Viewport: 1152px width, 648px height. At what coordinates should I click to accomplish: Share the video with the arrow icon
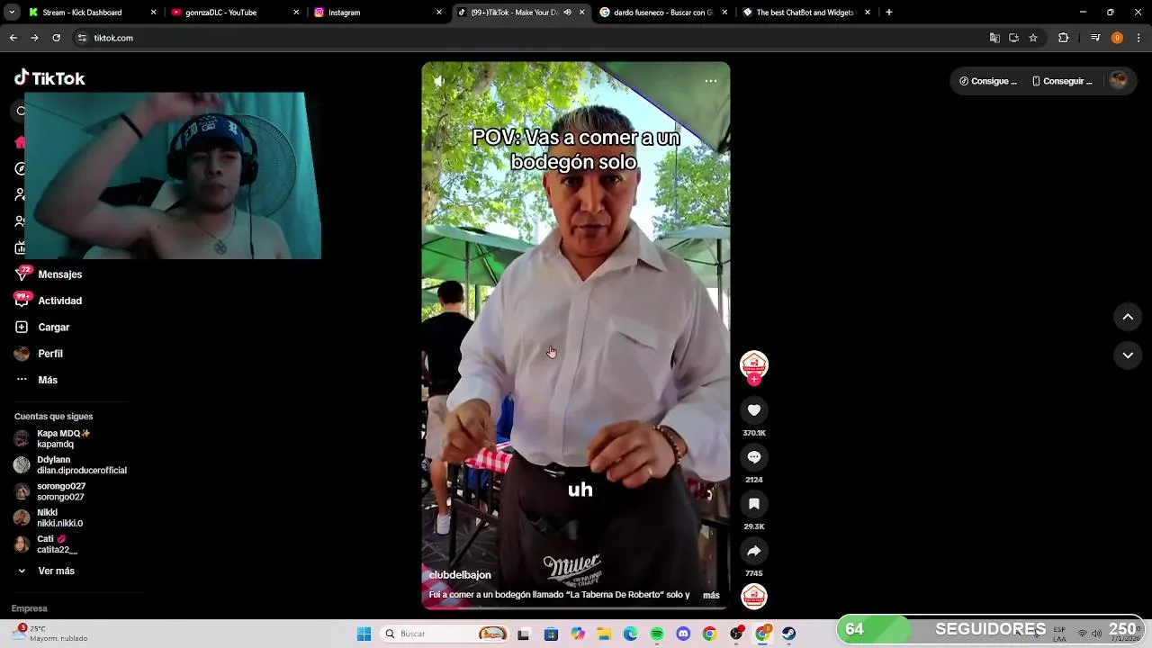754,551
